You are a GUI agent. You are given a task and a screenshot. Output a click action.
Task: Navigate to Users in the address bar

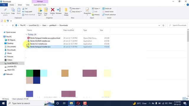(44, 25)
